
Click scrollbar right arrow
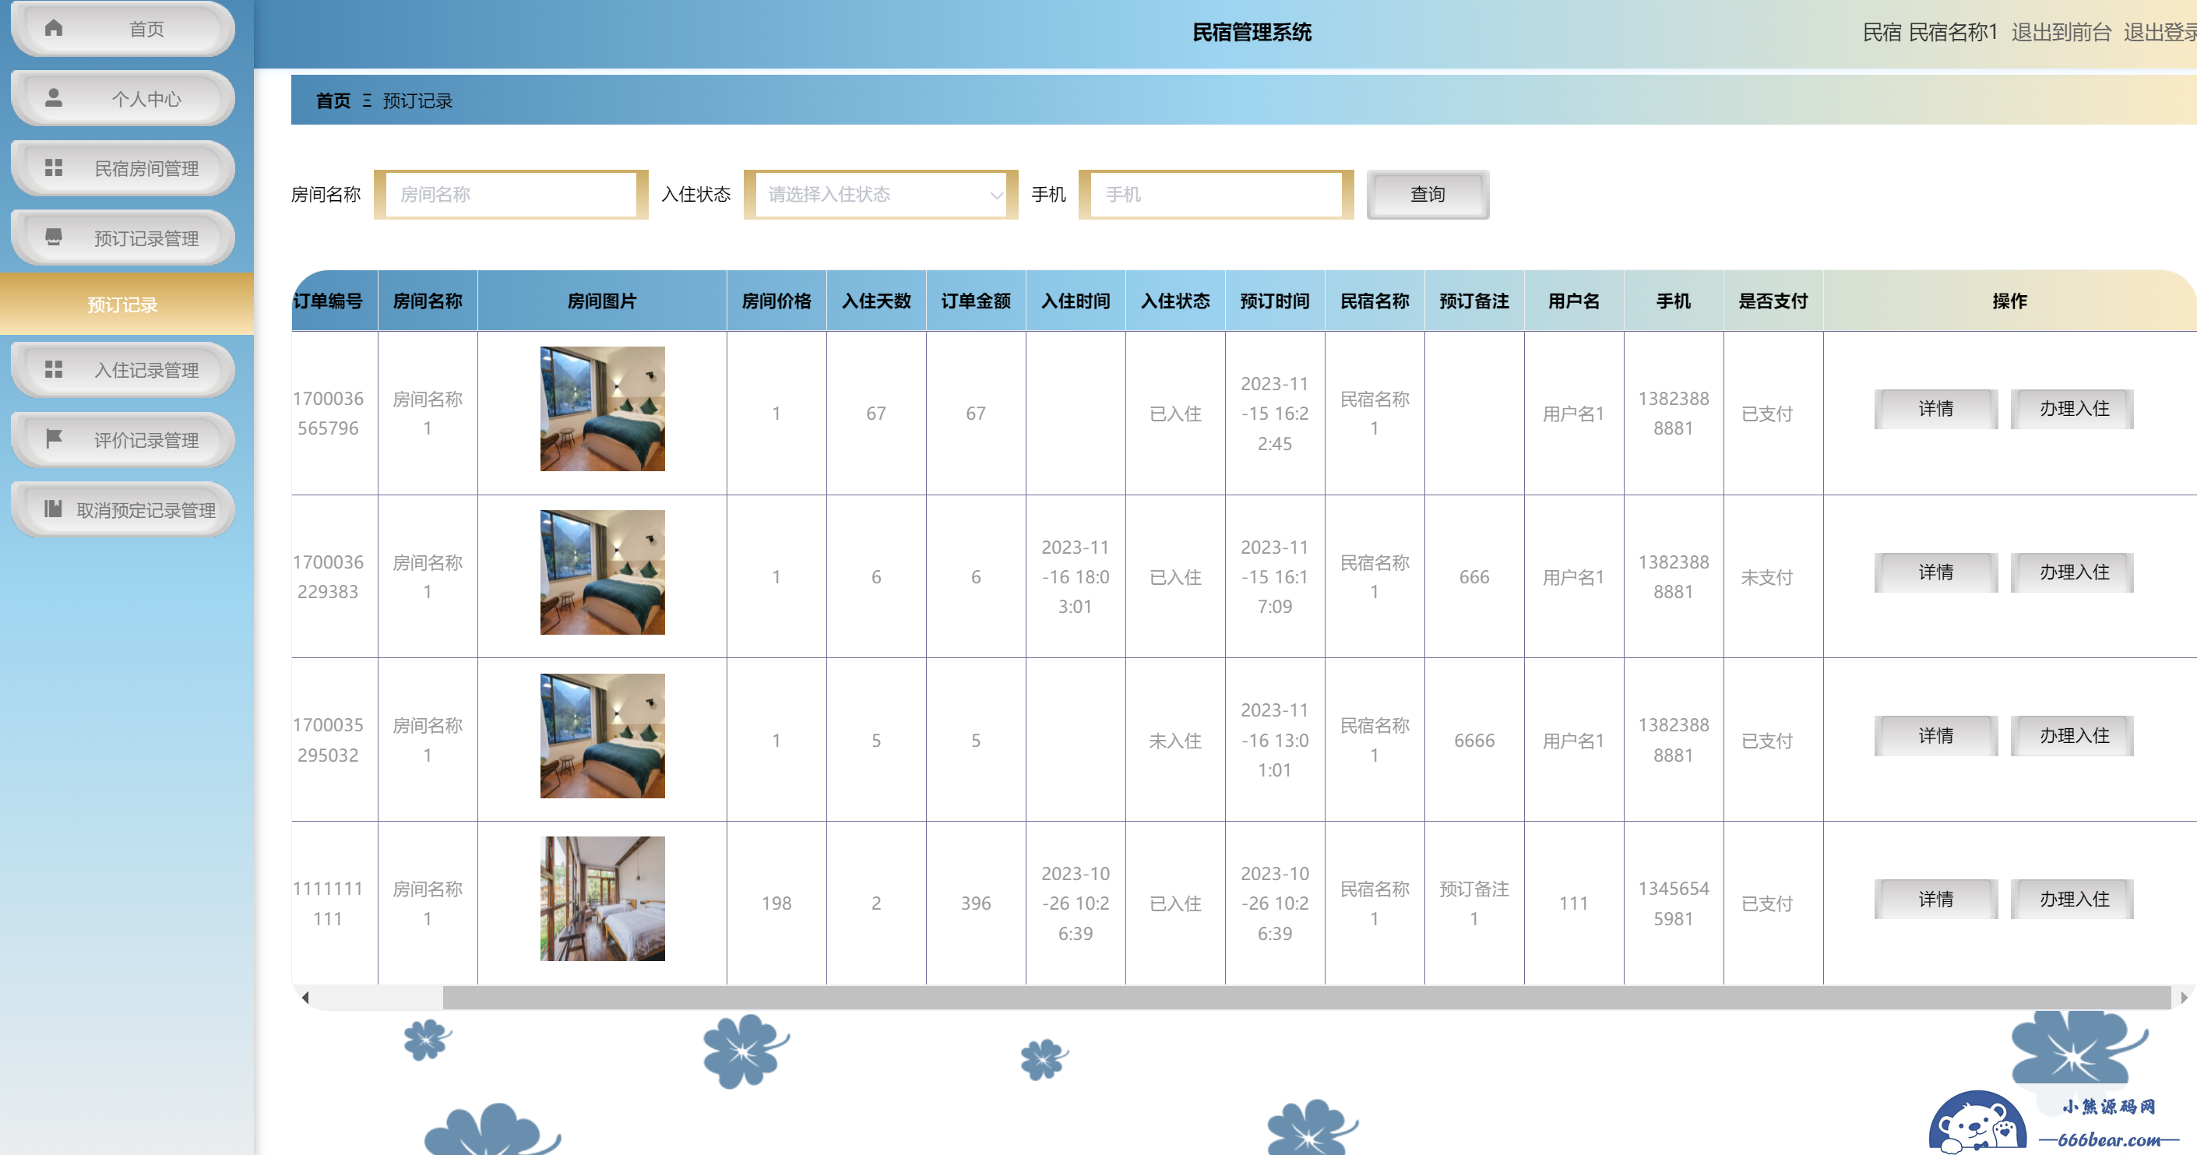point(2183,997)
